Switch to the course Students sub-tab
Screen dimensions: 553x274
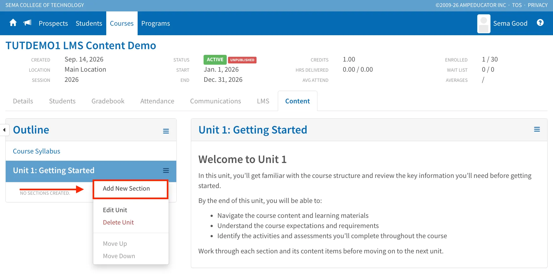point(62,101)
